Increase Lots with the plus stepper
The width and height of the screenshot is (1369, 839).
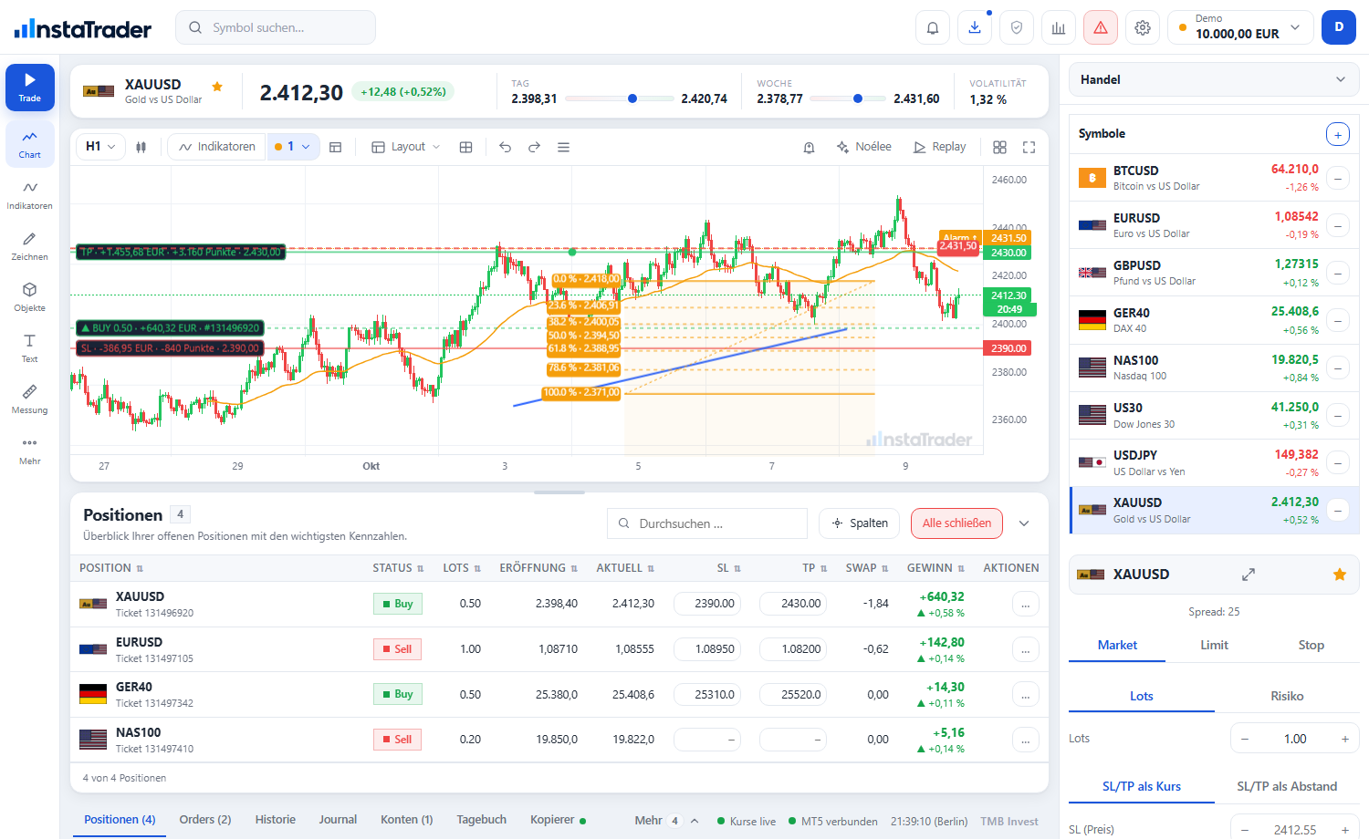[x=1345, y=739]
